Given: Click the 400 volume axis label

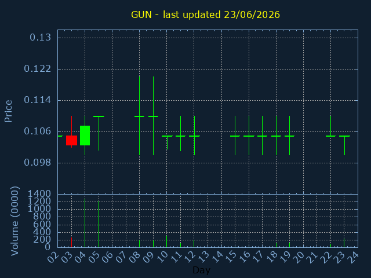Looking at the screenshot, I should pyautogui.click(x=42, y=232).
